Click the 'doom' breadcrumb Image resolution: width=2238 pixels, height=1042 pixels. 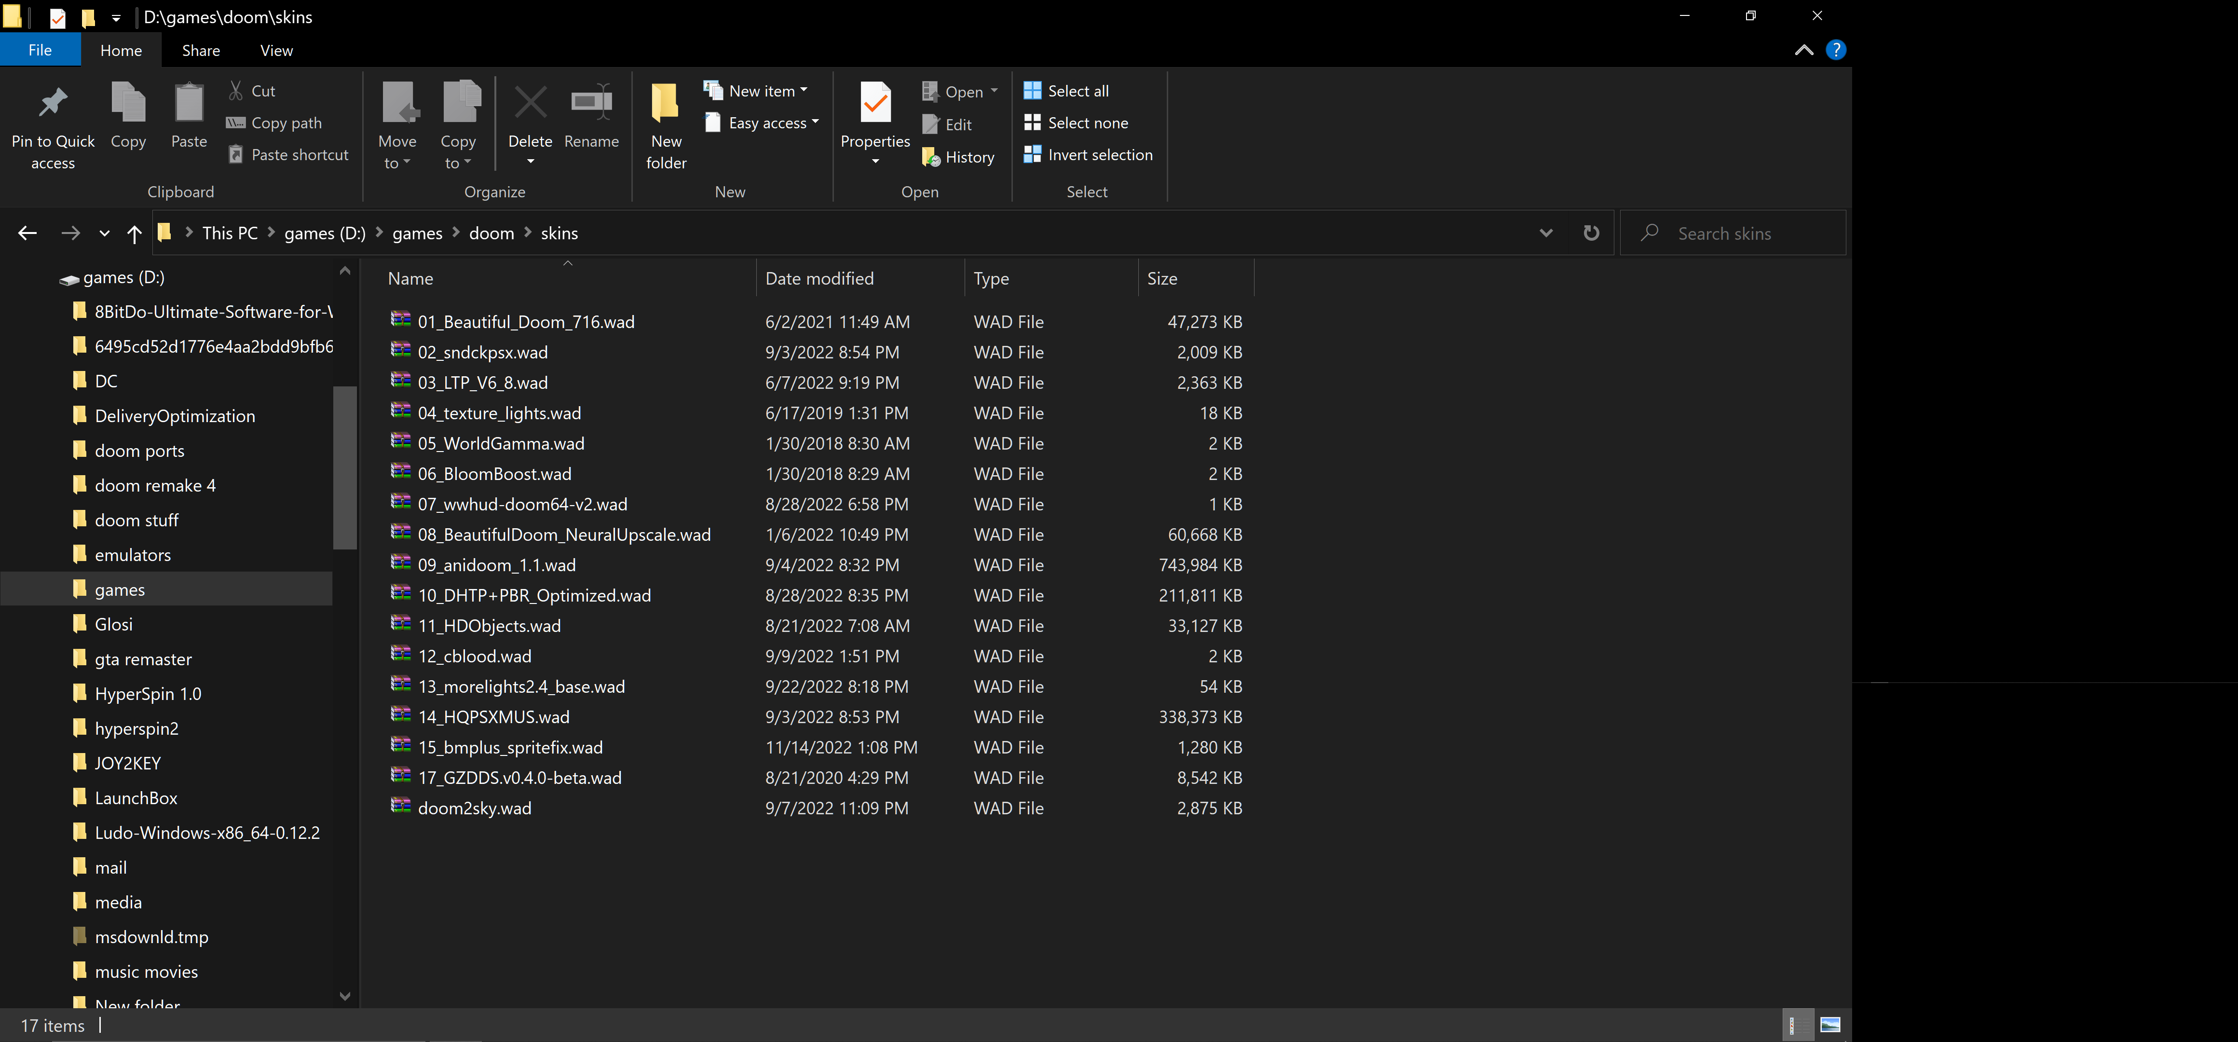tap(491, 233)
